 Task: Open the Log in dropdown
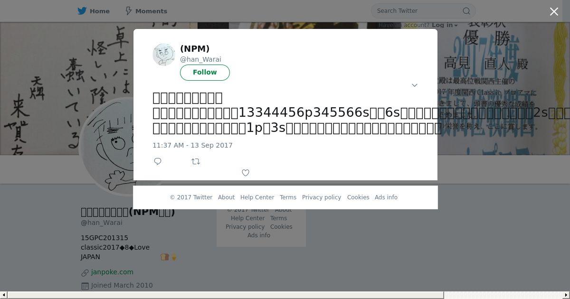coord(445,25)
